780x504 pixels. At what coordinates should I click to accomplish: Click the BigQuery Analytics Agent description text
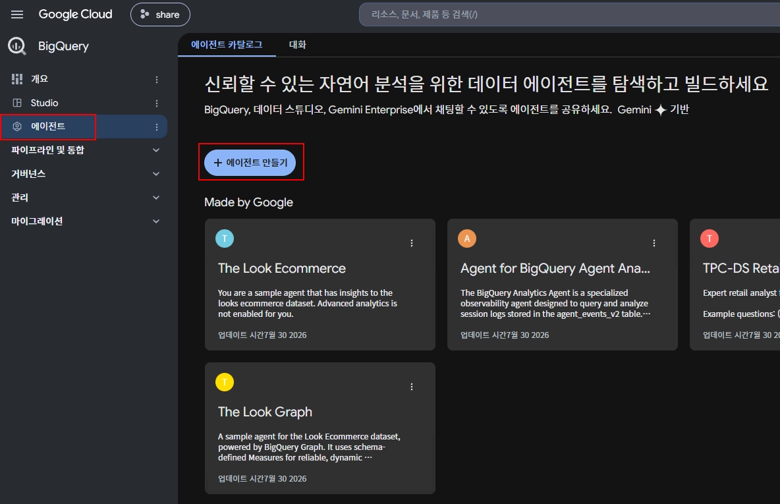coord(555,304)
